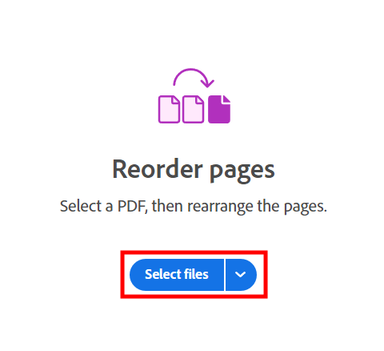Click the first outlined page icon
384x351 pixels.
click(169, 109)
